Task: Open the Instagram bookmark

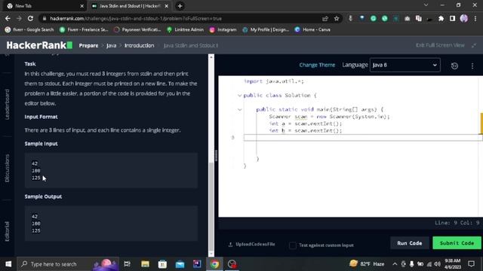Action: pos(223,29)
